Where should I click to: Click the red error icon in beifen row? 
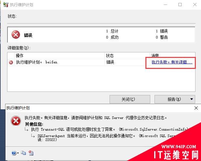coord(11,62)
